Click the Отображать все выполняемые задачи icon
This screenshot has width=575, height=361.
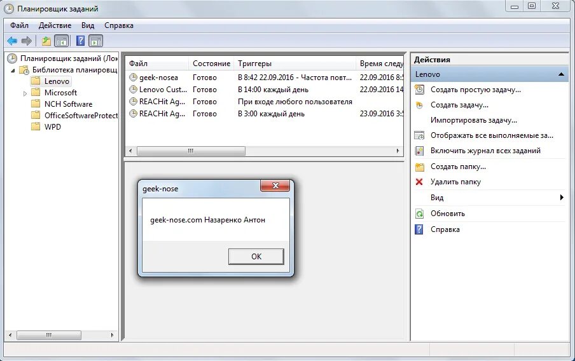419,135
